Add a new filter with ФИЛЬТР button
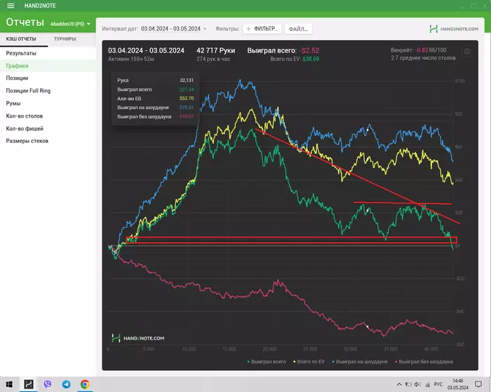This screenshot has width=491, height=392. [262, 29]
